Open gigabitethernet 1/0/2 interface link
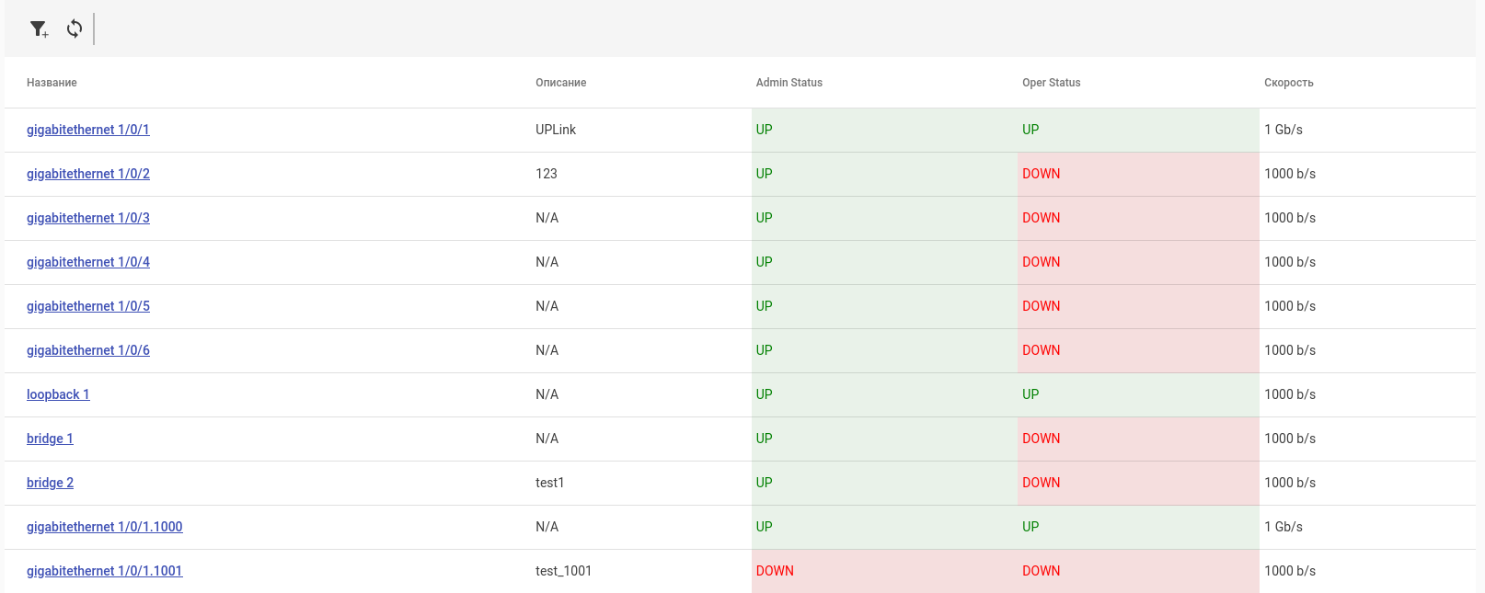1485x593 pixels. click(87, 174)
